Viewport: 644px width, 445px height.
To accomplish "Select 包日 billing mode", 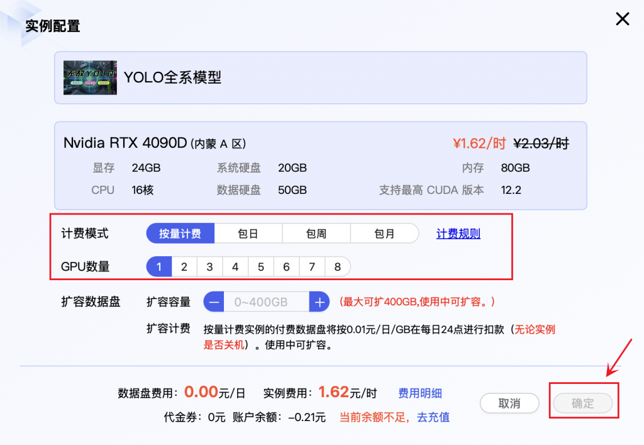I will click(x=248, y=234).
